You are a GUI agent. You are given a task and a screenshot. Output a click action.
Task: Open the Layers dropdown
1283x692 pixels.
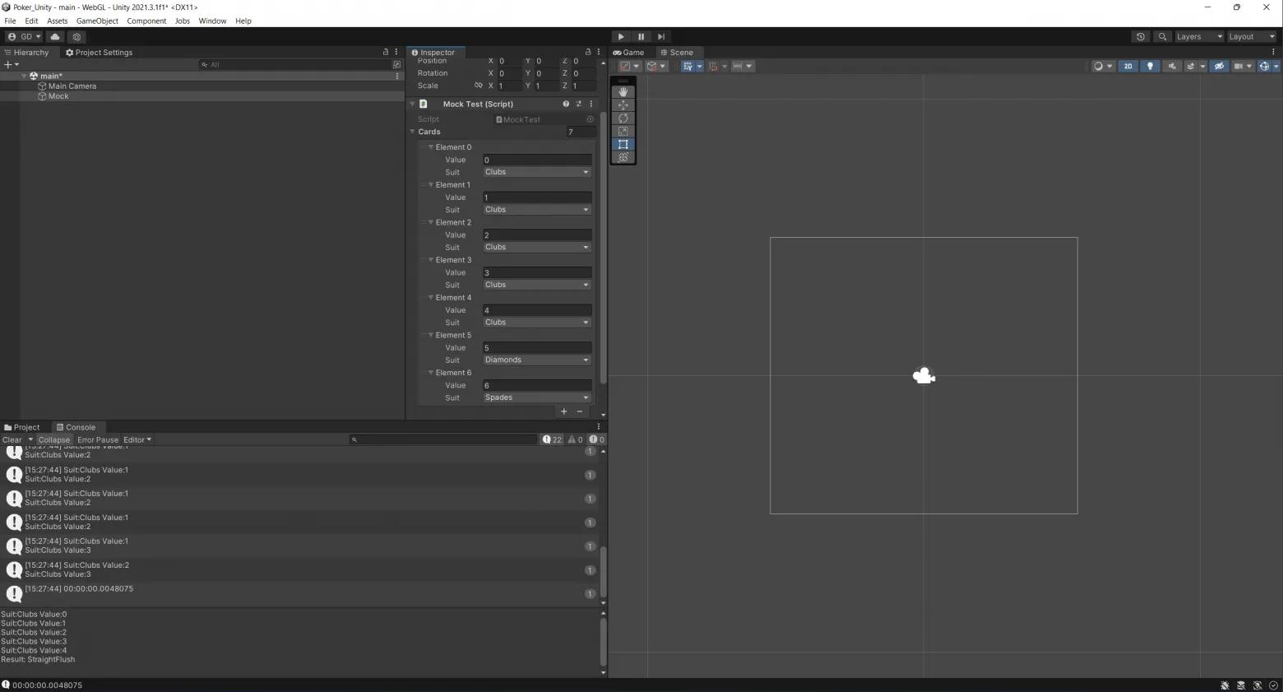1199,36
